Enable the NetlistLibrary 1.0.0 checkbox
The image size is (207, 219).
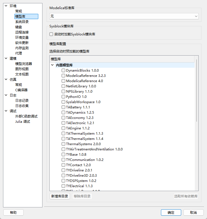[x=63, y=86]
